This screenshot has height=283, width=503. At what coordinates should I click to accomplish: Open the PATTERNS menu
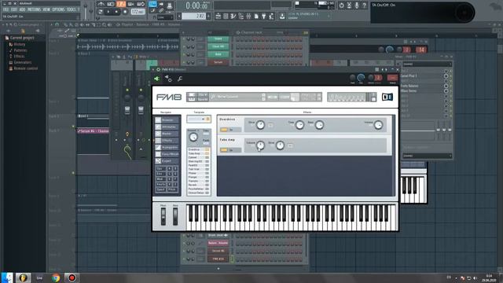tap(34, 9)
